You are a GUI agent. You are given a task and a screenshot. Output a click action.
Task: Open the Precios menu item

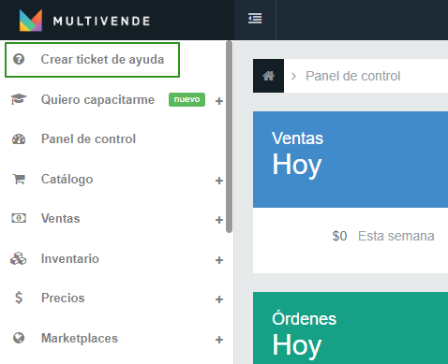tap(63, 298)
